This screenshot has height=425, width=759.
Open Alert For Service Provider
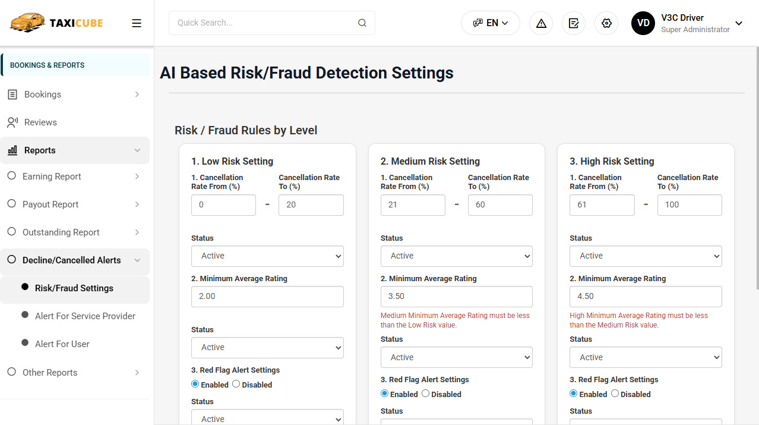pos(75,316)
